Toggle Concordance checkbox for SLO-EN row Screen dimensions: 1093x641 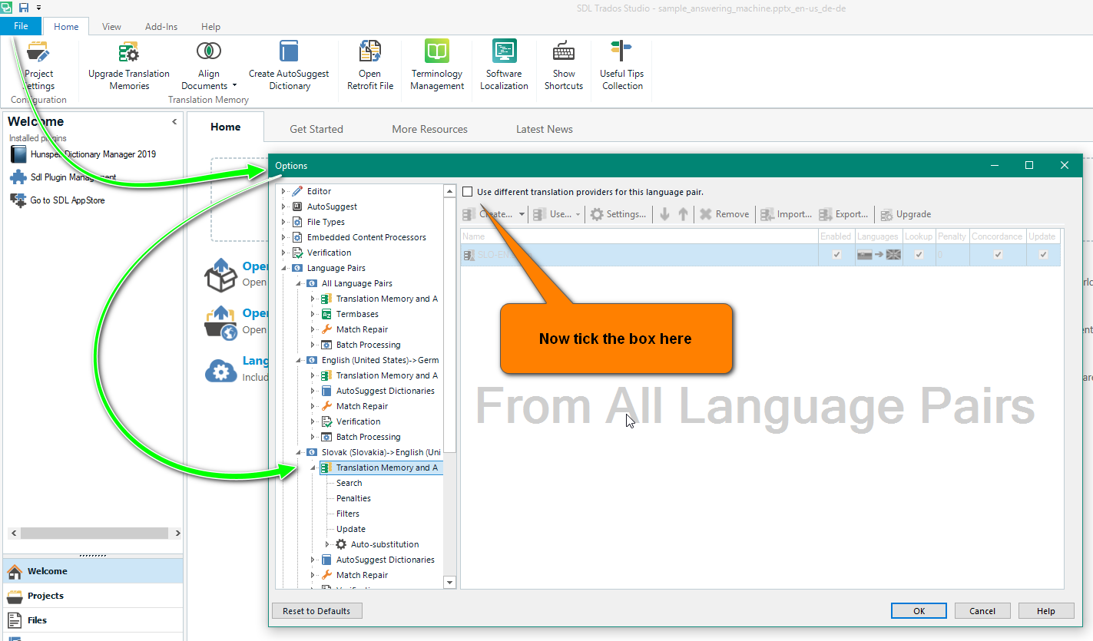click(x=998, y=254)
